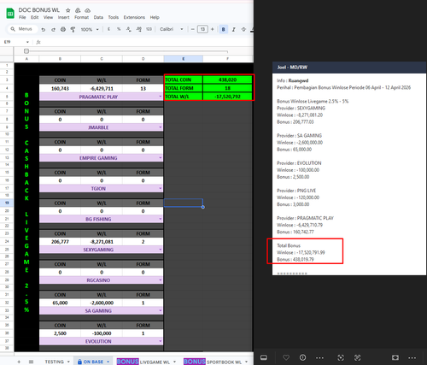This screenshot has width=427, height=365.
Task: Open far-right three-dots menu in viewer
Action: tap(412, 357)
